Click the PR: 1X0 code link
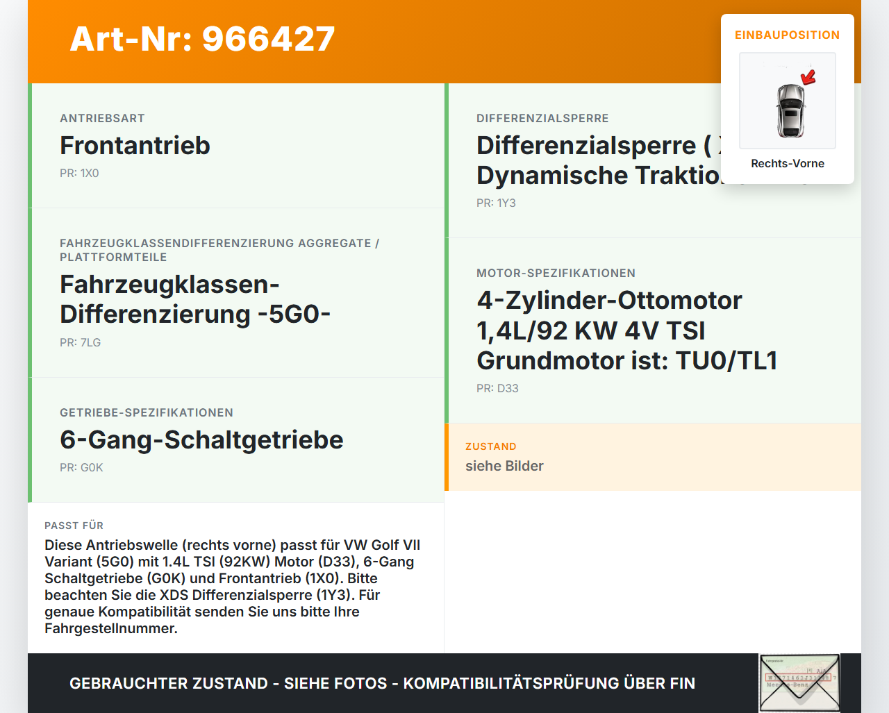 pyautogui.click(x=79, y=173)
